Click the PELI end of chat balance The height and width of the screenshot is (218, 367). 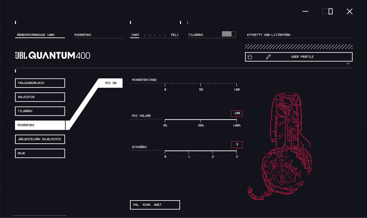tap(175, 35)
